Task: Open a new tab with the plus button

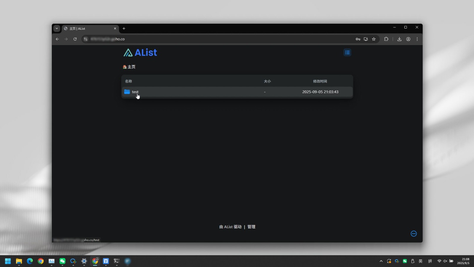Action: pos(124,28)
